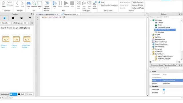Close the PlayersCantCollide script tab
The image size is (183, 103).
click(x=78, y=14)
